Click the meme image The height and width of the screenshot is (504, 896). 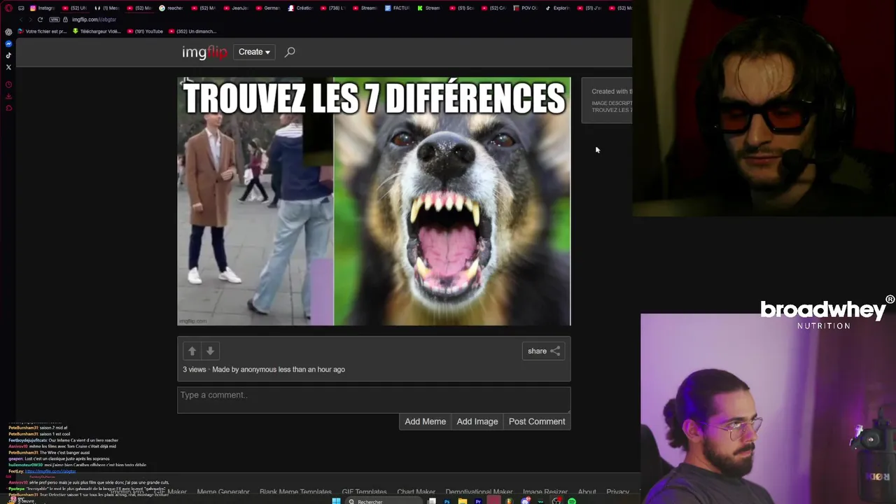pos(374,202)
